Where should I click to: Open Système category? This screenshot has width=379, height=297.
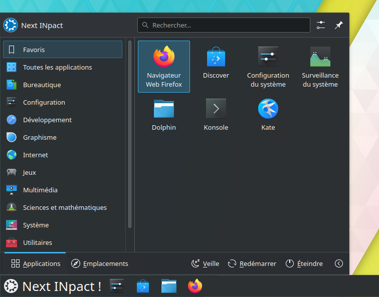pos(63,225)
